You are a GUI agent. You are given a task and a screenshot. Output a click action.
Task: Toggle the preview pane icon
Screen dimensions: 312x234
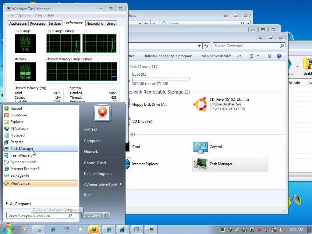coord(268,56)
